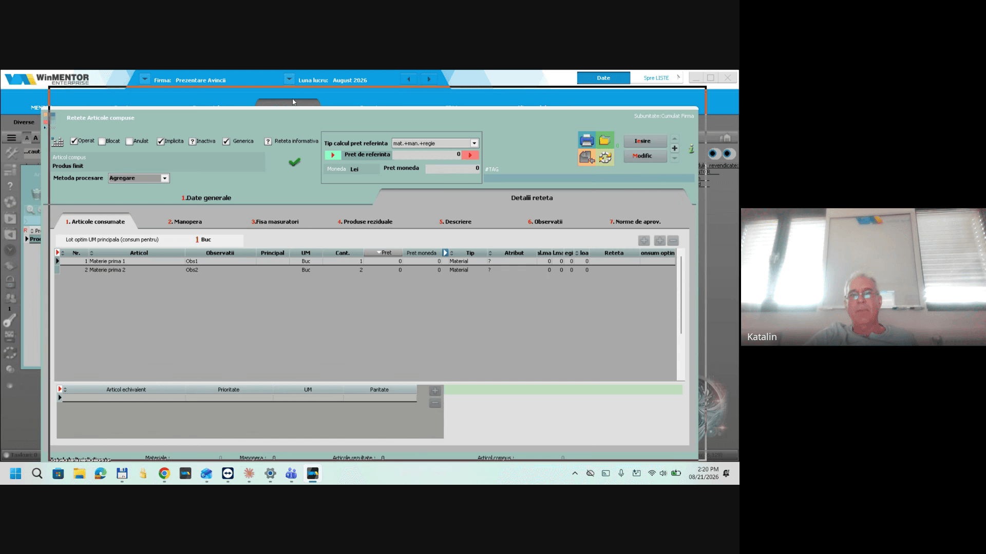
Task: Switch to the Date generale tab
Action: (206, 198)
